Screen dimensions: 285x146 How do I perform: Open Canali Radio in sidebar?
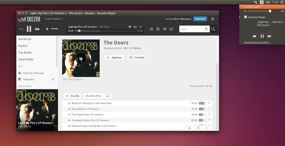click(x=26, y=59)
